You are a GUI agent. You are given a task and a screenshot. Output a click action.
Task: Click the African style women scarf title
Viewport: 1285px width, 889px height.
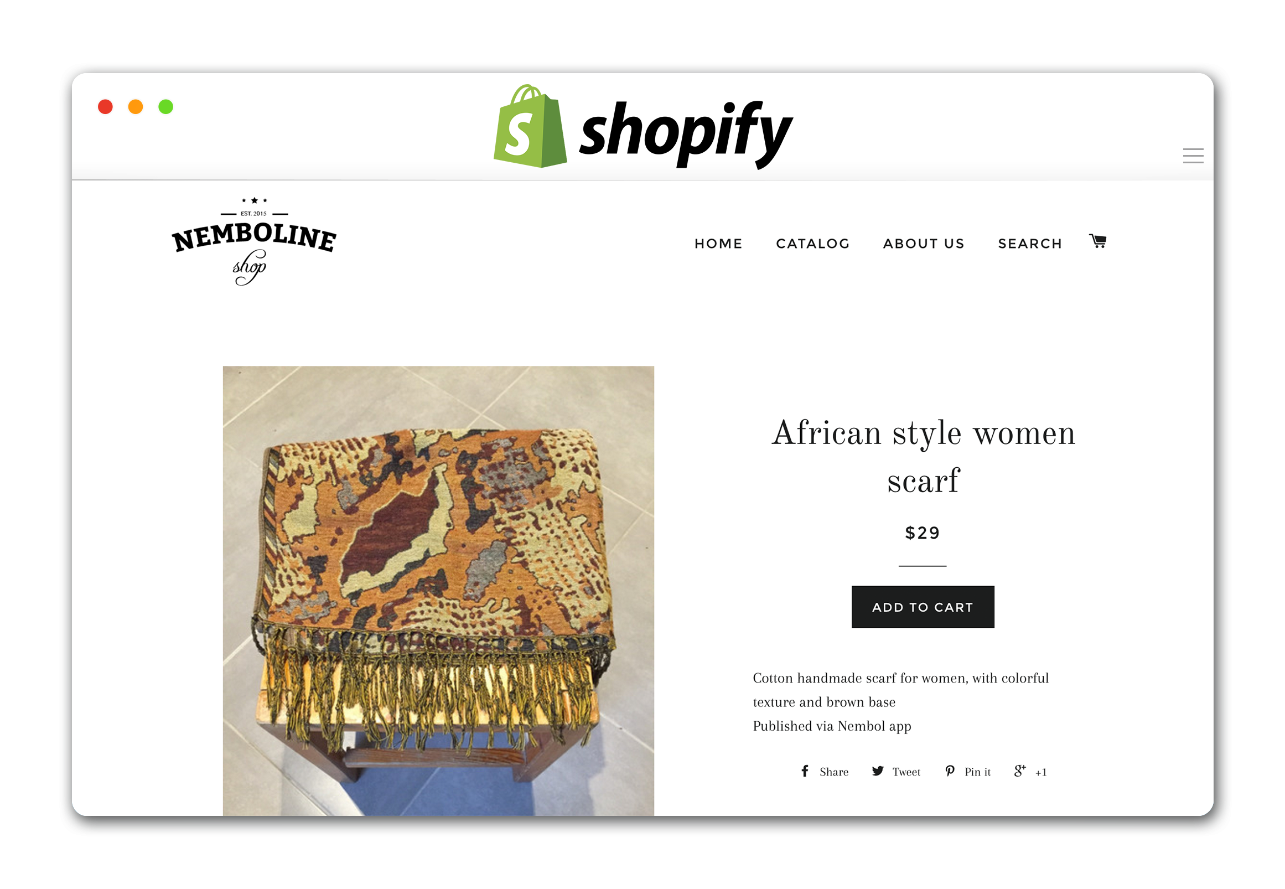point(923,456)
